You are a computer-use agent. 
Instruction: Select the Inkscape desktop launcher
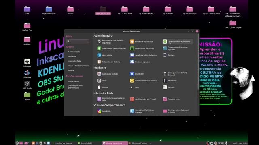pyautogui.click(x=27, y=63)
